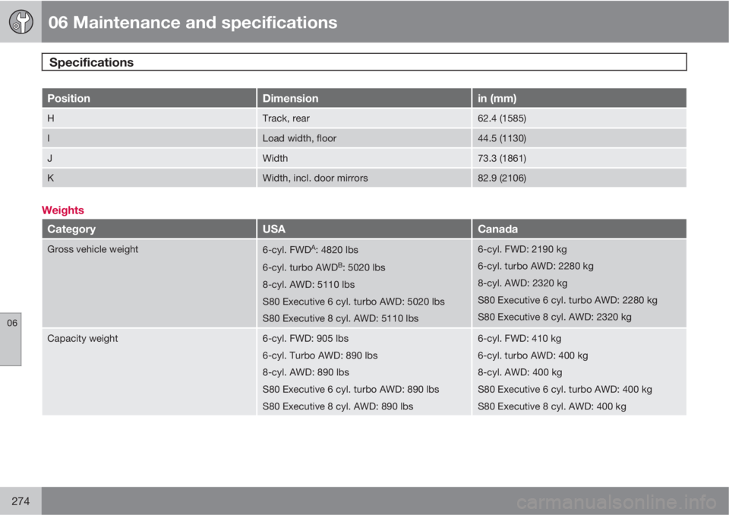Click position letter 'H'
The image size is (729, 515).
point(51,118)
